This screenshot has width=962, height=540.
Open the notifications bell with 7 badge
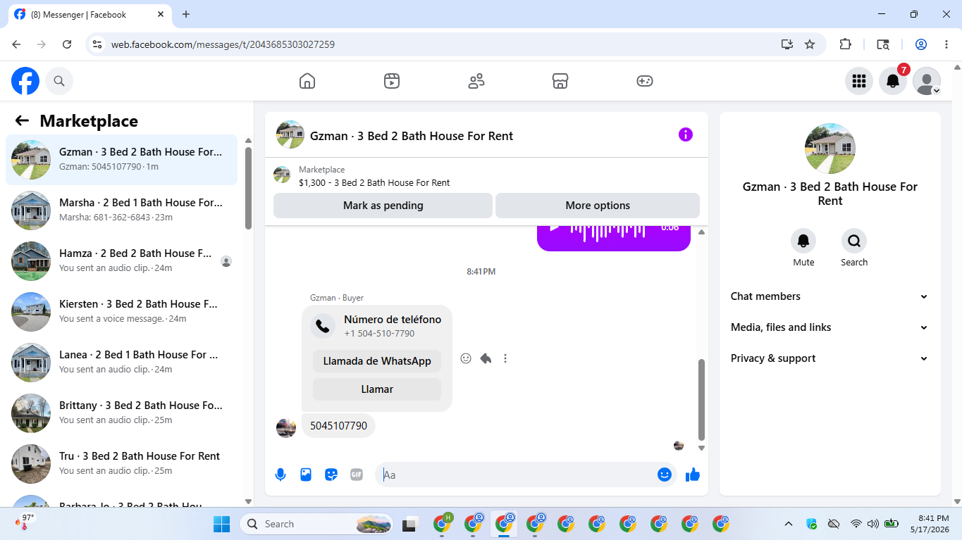coord(893,81)
